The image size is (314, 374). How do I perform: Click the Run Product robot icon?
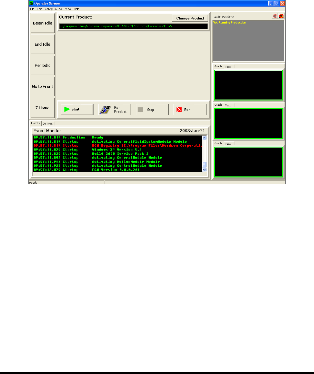tap(106, 110)
